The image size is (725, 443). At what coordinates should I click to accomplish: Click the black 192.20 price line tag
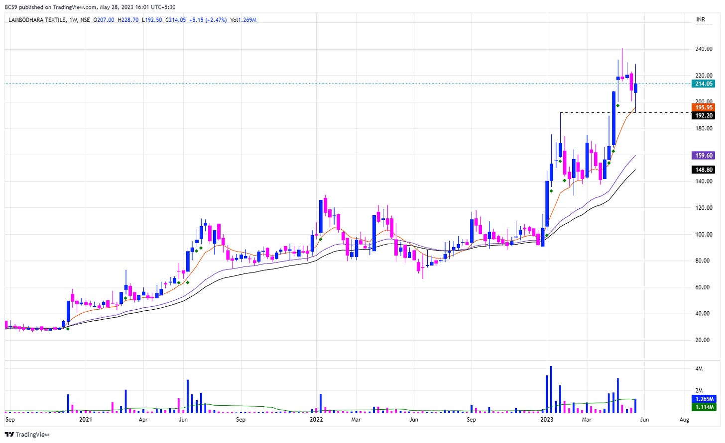pyautogui.click(x=704, y=115)
